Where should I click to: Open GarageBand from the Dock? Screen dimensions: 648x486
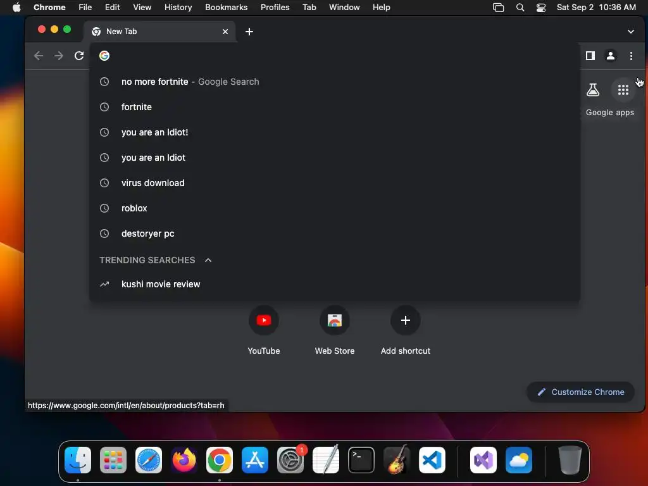397,460
